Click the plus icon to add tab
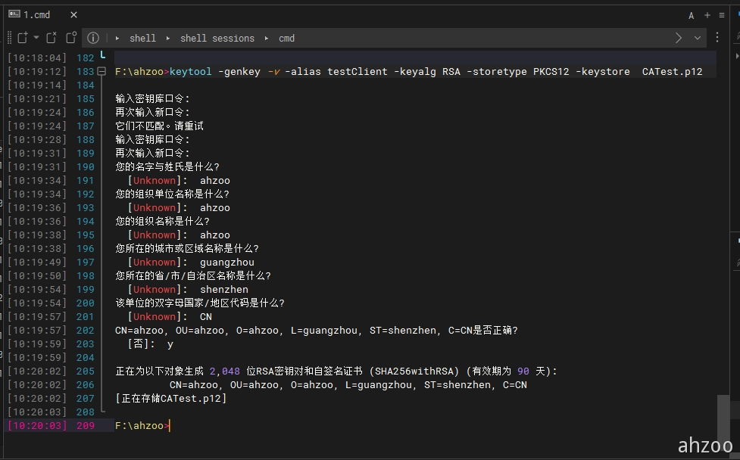Image resolution: width=740 pixels, height=460 pixels. click(x=707, y=15)
